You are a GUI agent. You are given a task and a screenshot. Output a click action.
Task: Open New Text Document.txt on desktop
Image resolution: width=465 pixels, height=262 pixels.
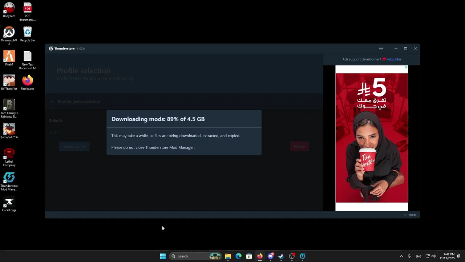point(28,60)
